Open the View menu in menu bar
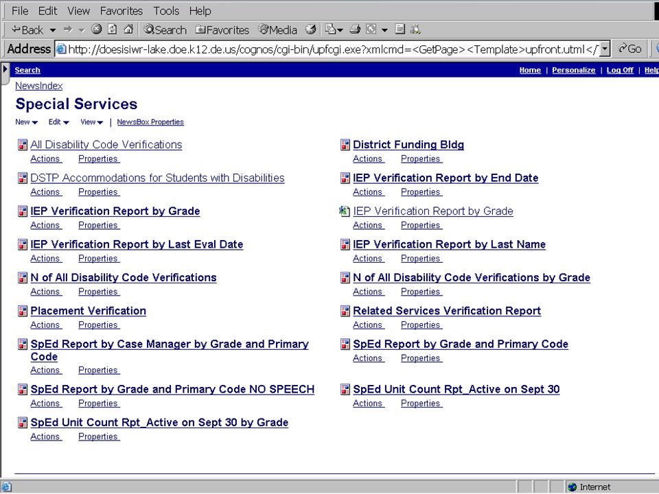 [78, 11]
